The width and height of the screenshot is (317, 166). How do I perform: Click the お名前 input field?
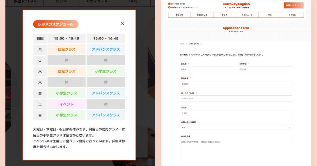pyautogui.click(x=207, y=69)
